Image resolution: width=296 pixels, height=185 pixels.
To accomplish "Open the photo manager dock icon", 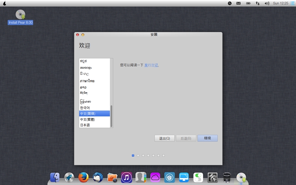I will (x=112, y=178).
